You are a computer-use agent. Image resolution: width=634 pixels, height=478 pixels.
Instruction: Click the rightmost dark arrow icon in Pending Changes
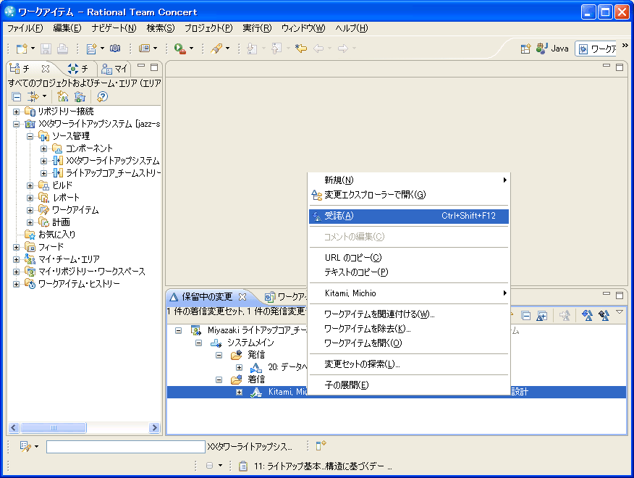(604, 315)
